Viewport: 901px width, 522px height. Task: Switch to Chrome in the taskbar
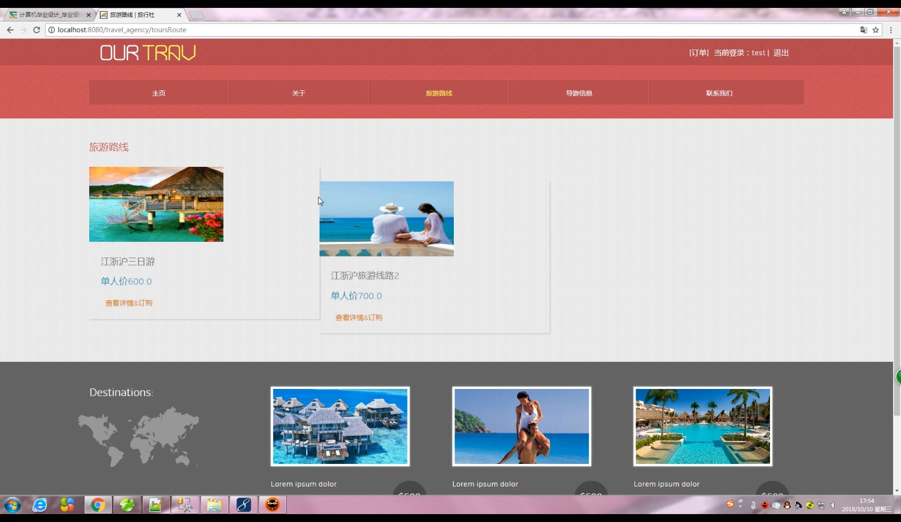coord(98,505)
